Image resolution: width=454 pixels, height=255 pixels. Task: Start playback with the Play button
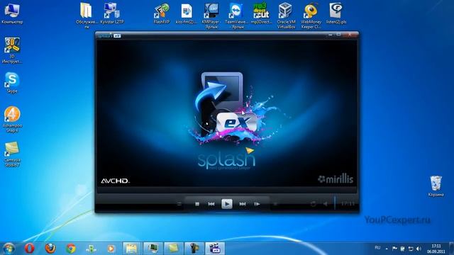click(227, 204)
